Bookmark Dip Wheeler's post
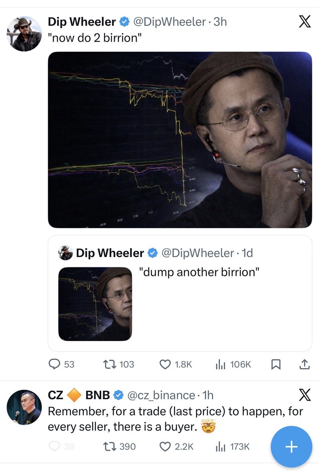 pos(276,365)
